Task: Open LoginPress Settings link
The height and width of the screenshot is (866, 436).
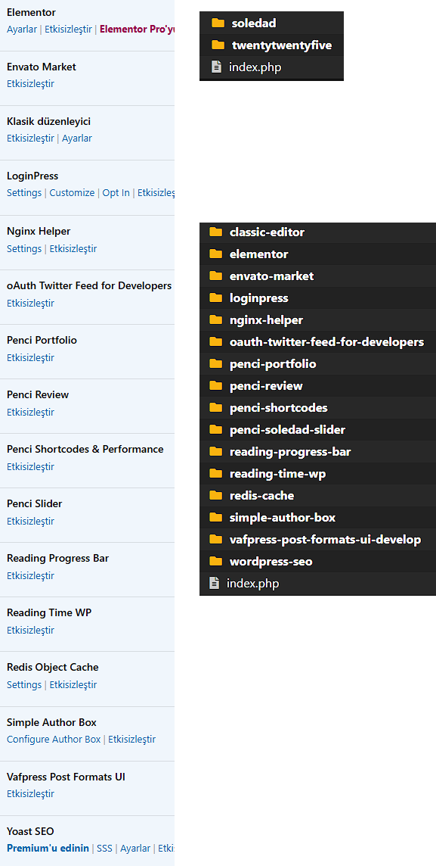Action: pyautogui.click(x=24, y=193)
